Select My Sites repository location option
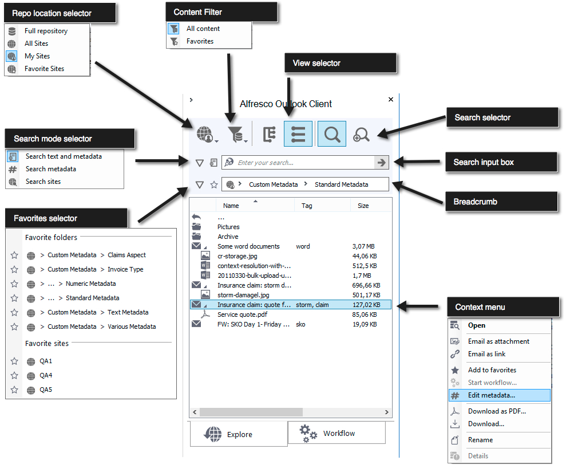566x468 pixels. click(x=37, y=56)
